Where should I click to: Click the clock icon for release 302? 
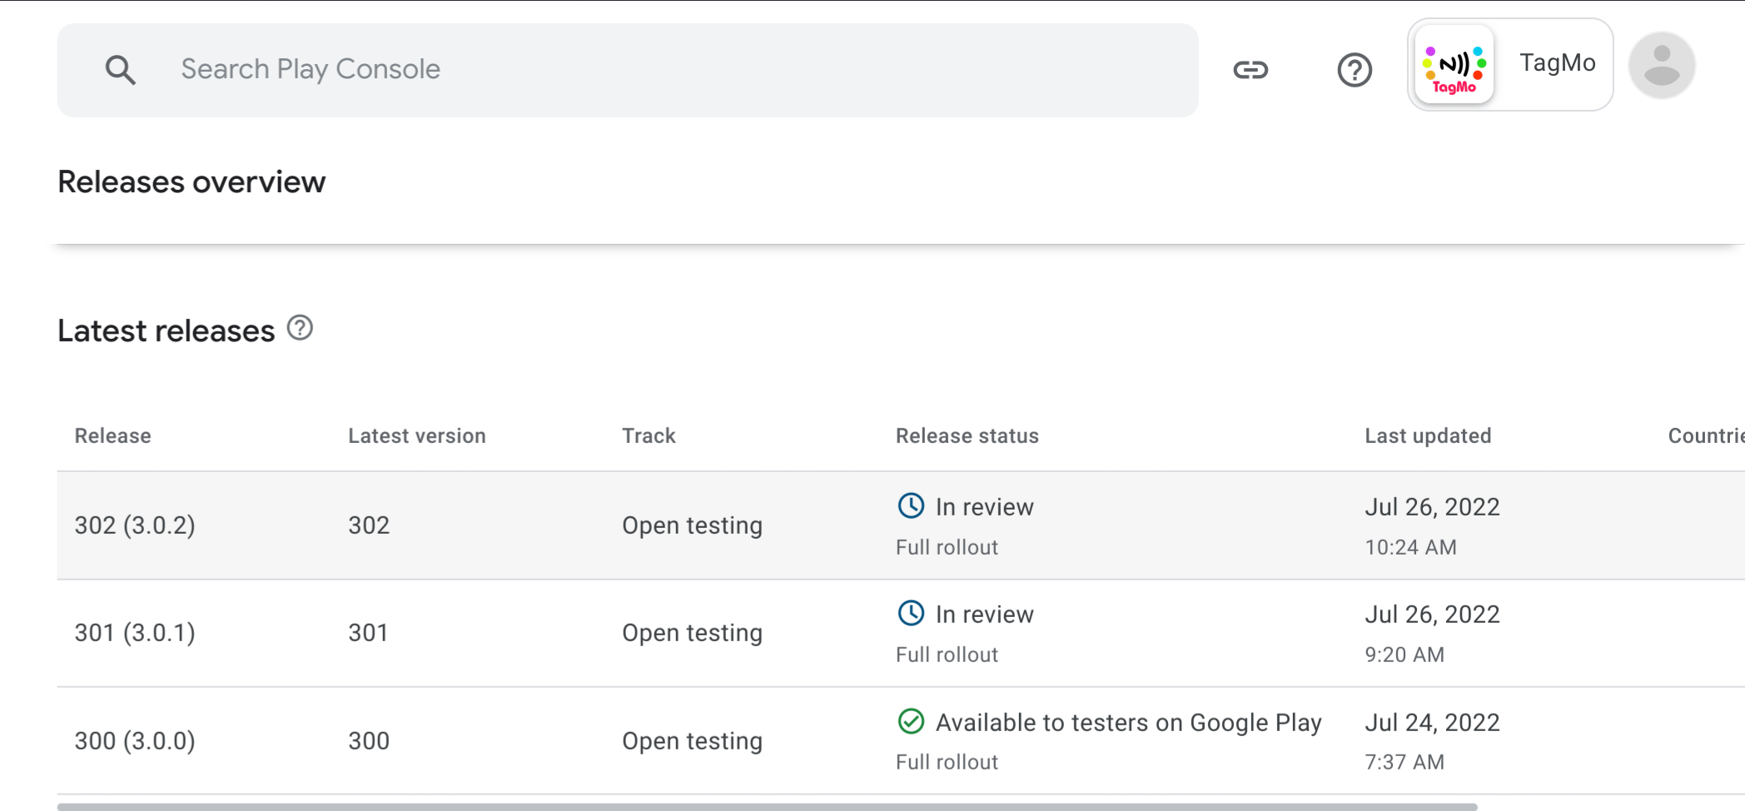(911, 505)
